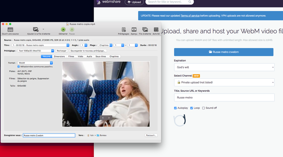Click Ajouter à la file d'attente icon
Viewport: 283px width, 157px height.
coord(36,30)
